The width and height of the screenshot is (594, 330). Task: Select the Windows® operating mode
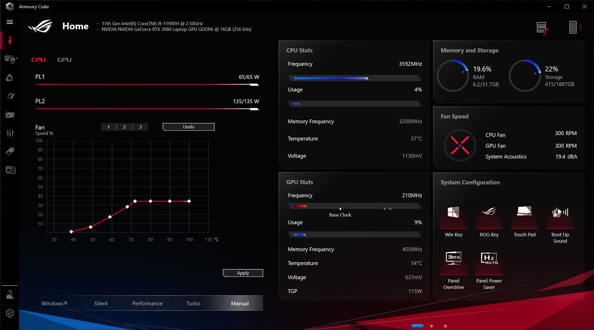pos(54,303)
